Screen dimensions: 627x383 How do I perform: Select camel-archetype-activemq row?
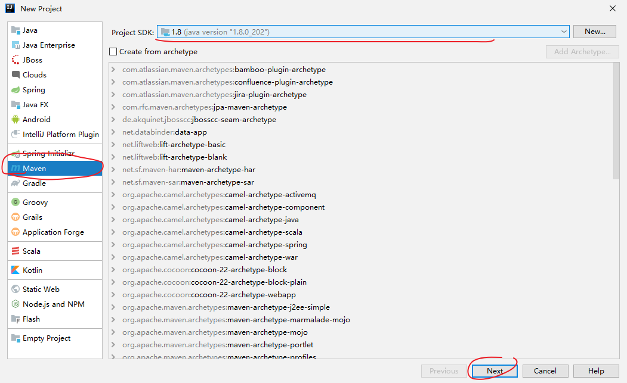point(361,195)
